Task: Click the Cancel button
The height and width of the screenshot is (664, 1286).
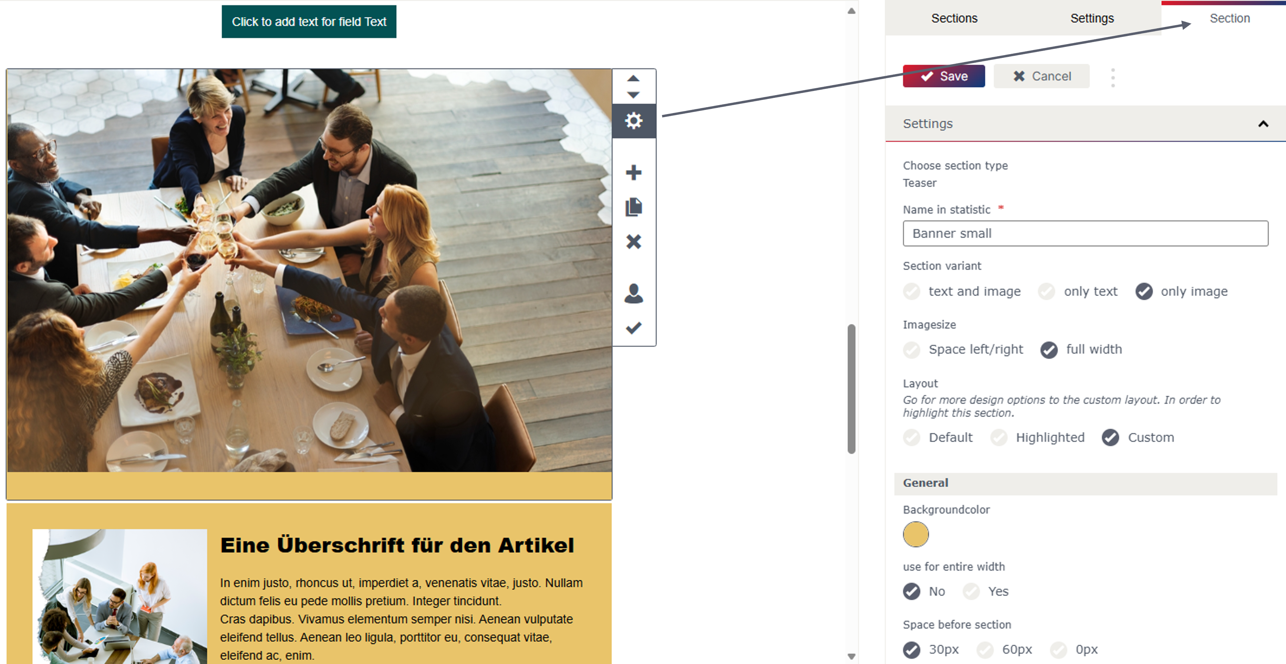Action: tap(1041, 76)
